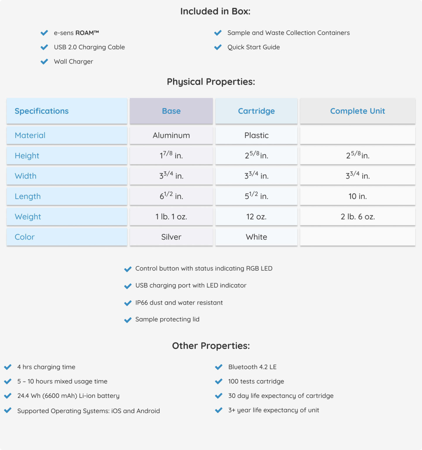The image size is (422, 450).
Task: Click checkmark beside USB 2.0 Charging Cable
Action: point(44,47)
